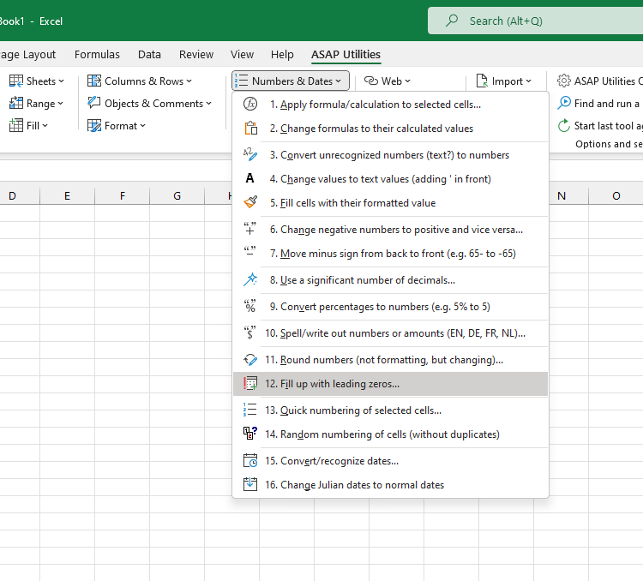Click the Apply formula/calculation fx icon
Viewport: 643px width, 581px height.
[250, 105]
